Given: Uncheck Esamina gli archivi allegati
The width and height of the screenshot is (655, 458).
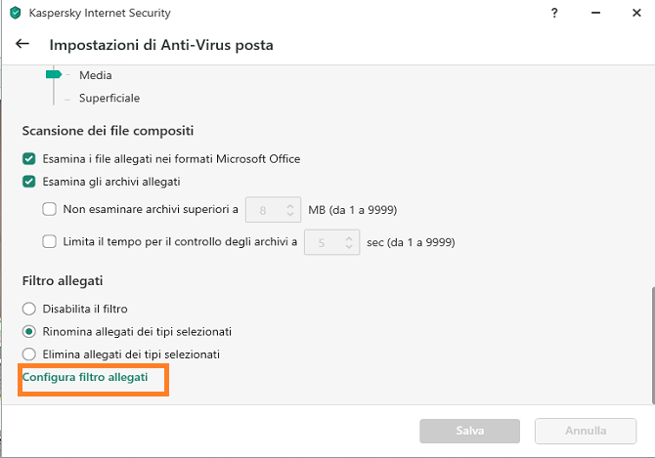Looking at the screenshot, I should pos(28,182).
